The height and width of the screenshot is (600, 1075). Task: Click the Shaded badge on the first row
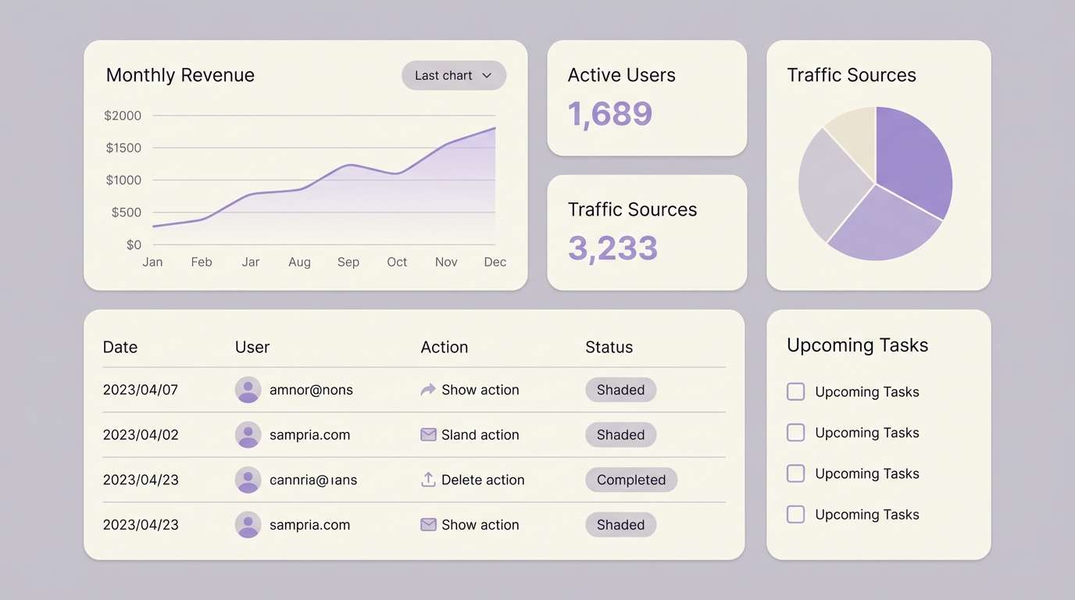(620, 389)
